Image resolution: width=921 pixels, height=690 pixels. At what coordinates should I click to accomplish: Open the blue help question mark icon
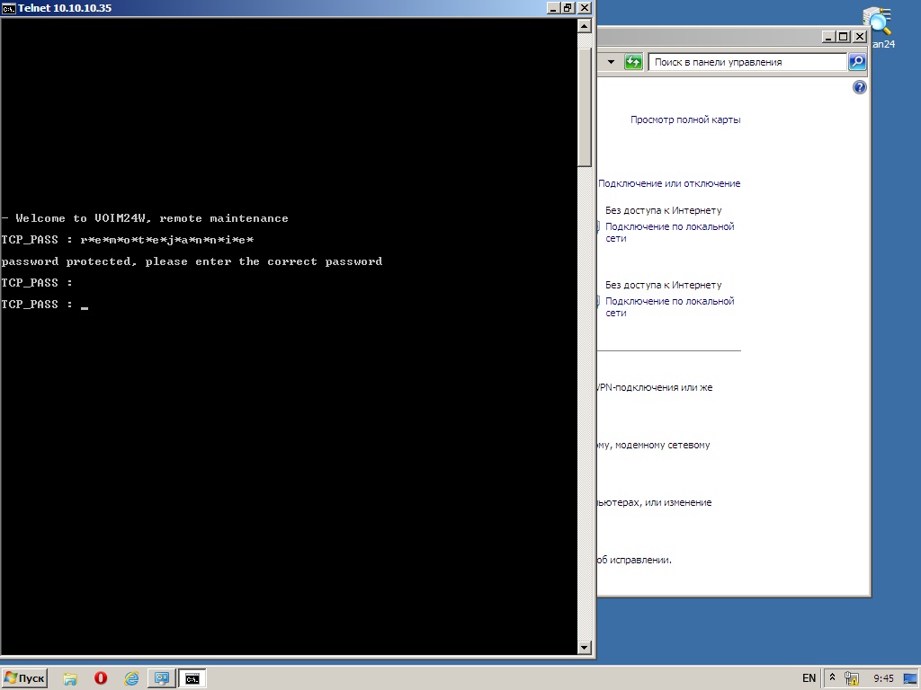pyautogui.click(x=859, y=87)
